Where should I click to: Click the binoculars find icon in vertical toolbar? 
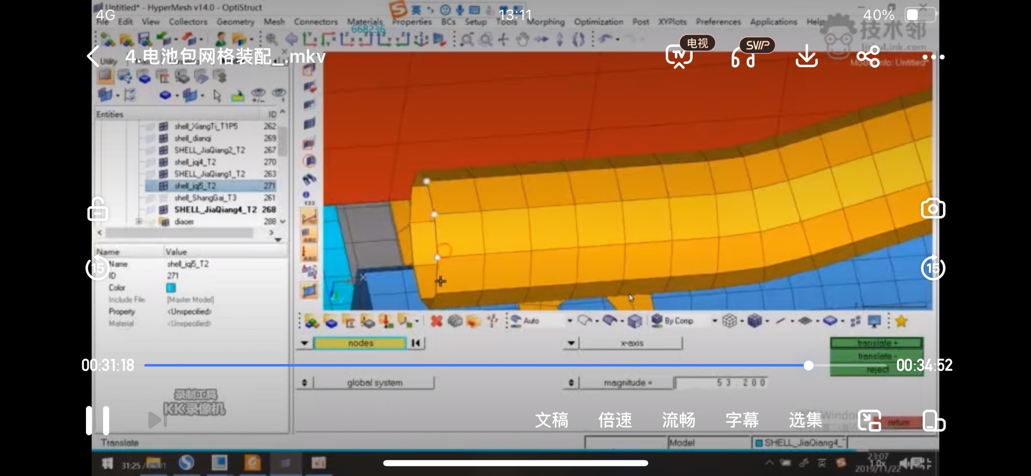pos(309,179)
